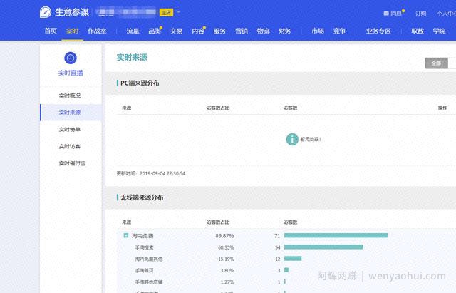Open 实时催付宝 in the sidebar
Screen dimensions: 456x293
pyautogui.click(x=72, y=163)
